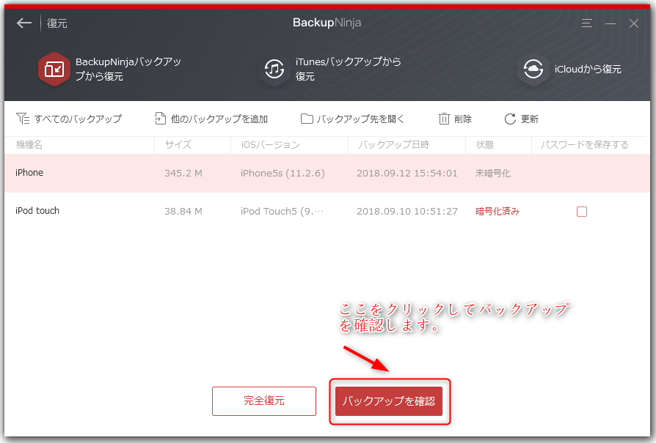Image resolution: width=656 pixels, height=443 pixels.
Task: Open すべてのバックアップ filter dropdown
Action: click(78, 119)
